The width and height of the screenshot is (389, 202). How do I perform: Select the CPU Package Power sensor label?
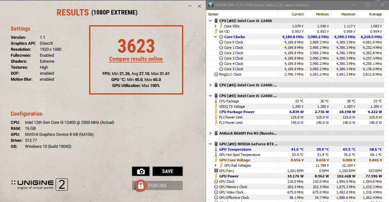coord(237,112)
